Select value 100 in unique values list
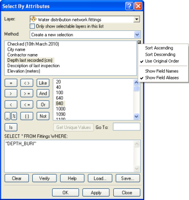Screen dimensions: 189x200 point(59,93)
